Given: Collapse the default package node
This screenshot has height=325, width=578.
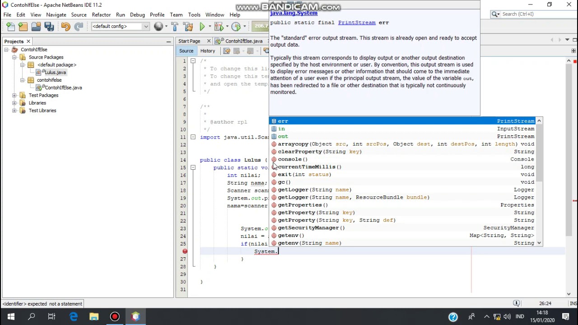Looking at the screenshot, I should 23,65.
